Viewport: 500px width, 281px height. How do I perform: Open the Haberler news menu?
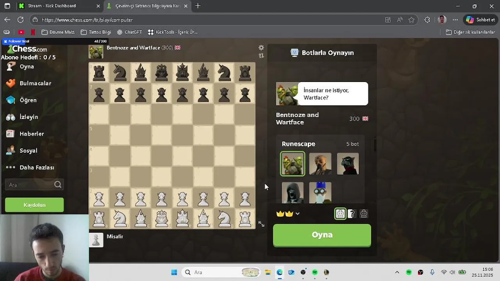[x=32, y=133]
